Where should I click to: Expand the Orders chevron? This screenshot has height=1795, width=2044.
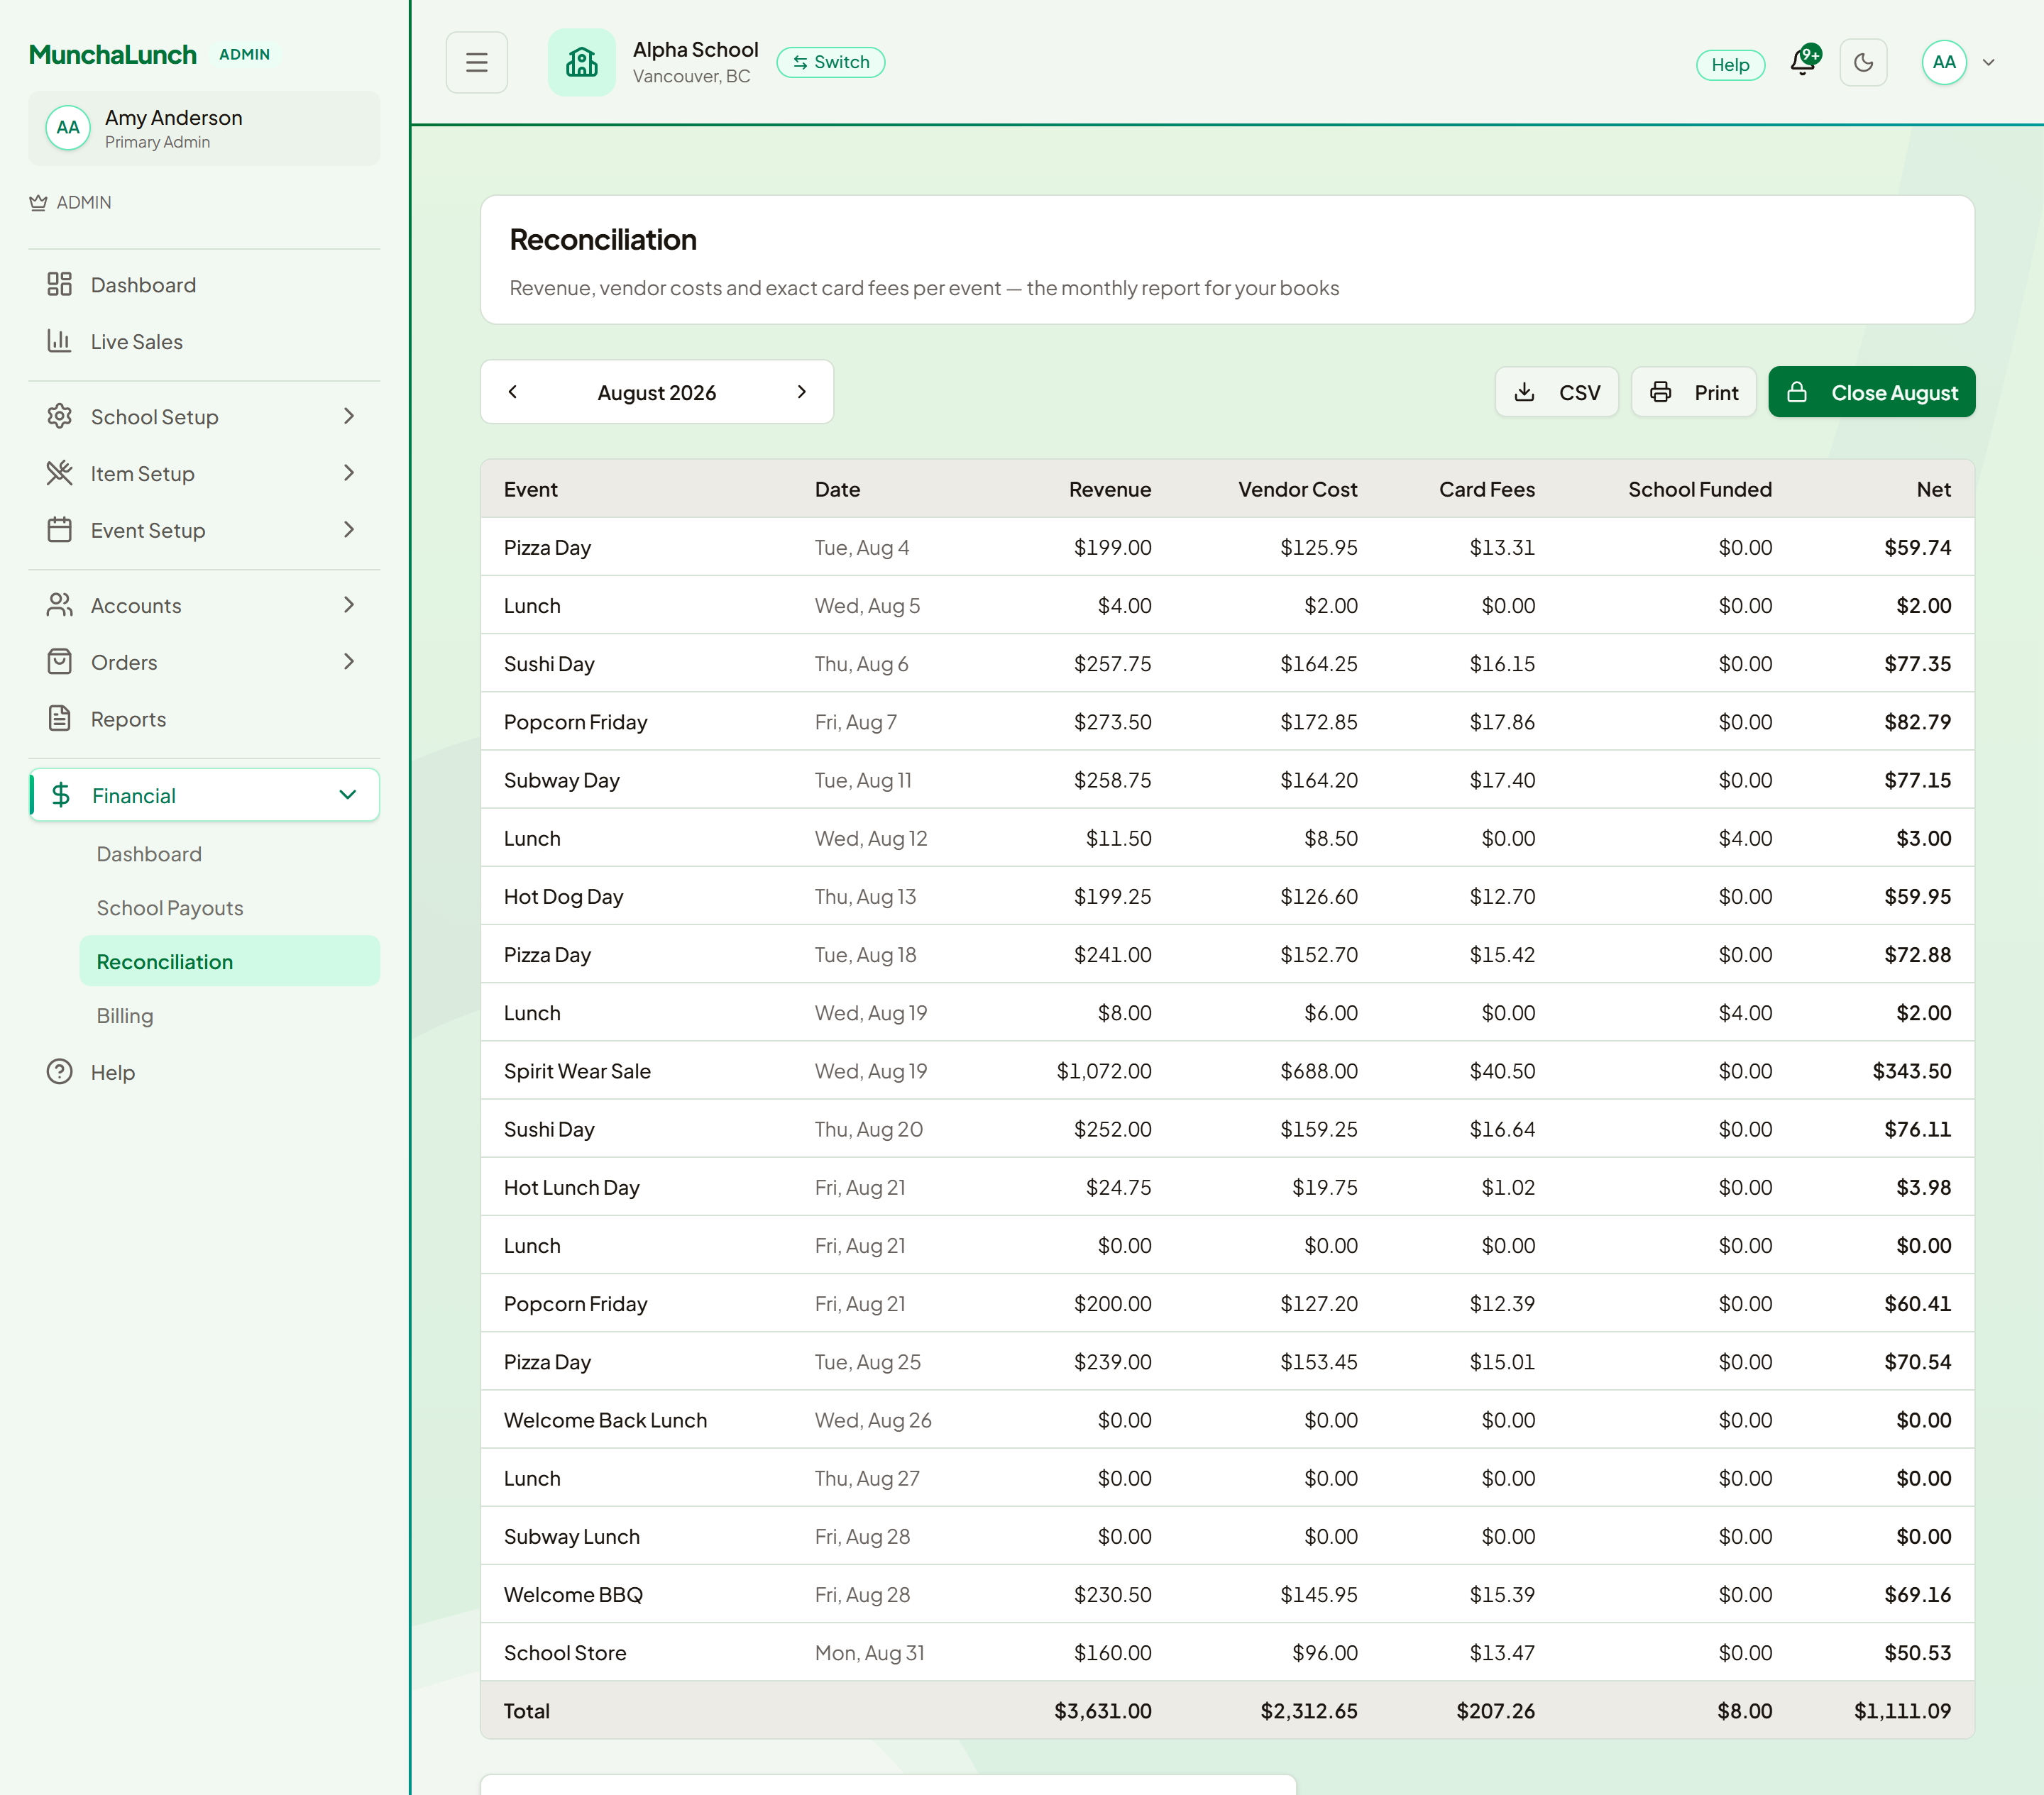(348, 662)
